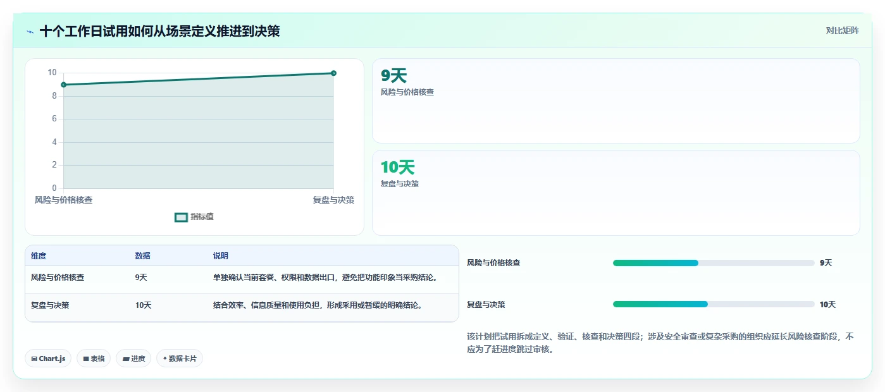Select the 9天 table cell
Screen dimensions: 885x392
tap(141, 277)
